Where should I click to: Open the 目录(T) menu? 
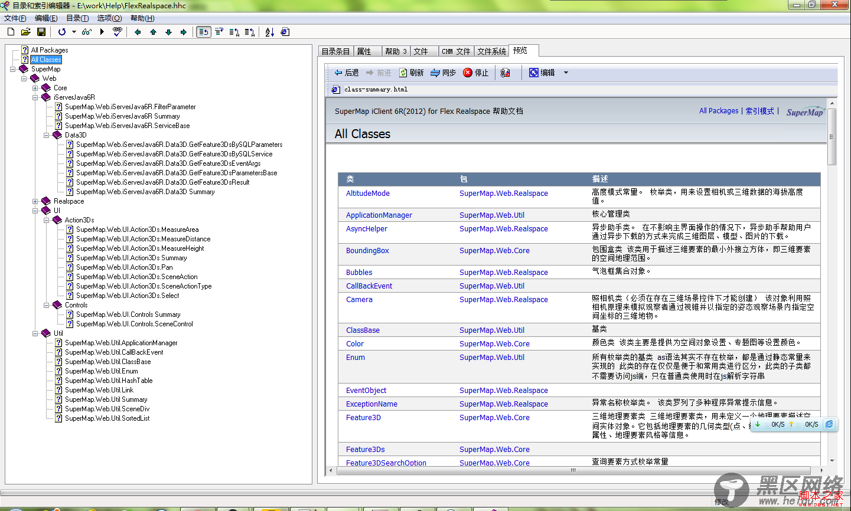click(77, 18)
